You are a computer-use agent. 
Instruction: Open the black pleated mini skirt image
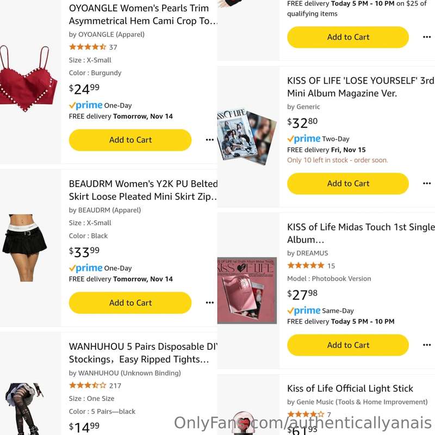[x=24, y=248]
